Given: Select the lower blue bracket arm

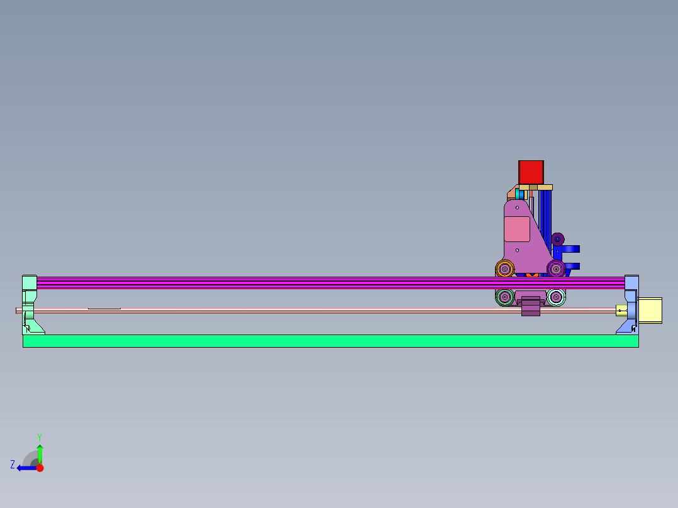Looking at the screenshot, I should point(572,267).
